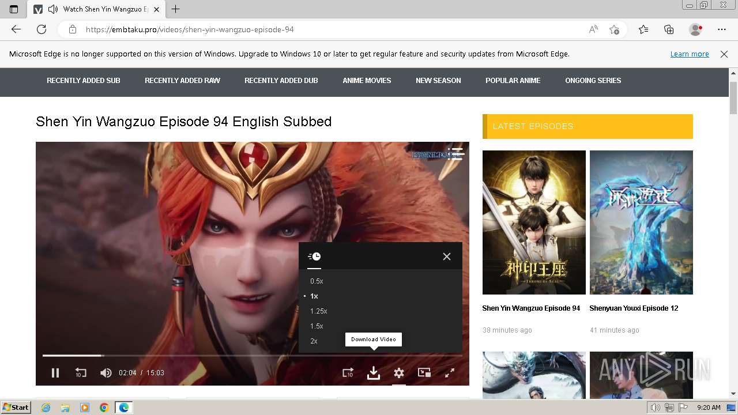Enter fullscreen video mode

[x=450, y=373]
